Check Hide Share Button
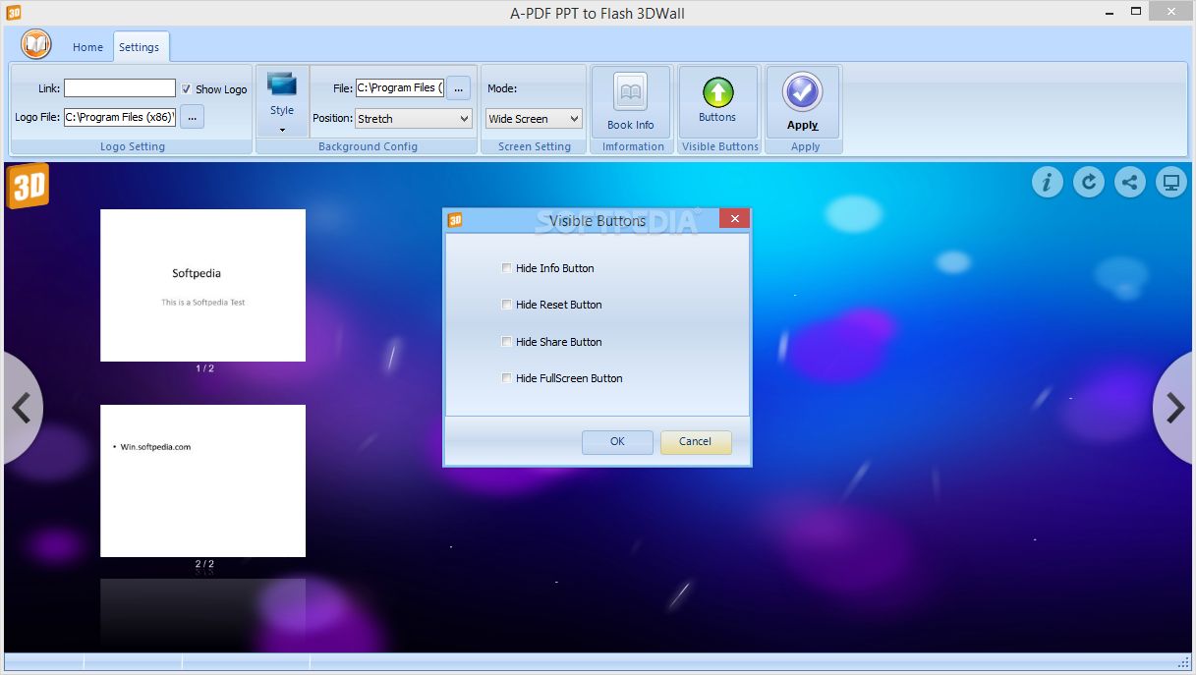The image size is (1196, 675). click(507, 342)
